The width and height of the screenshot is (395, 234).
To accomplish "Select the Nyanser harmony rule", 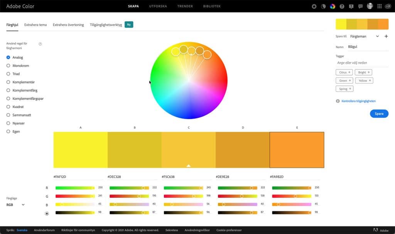I will coord(8,123).
